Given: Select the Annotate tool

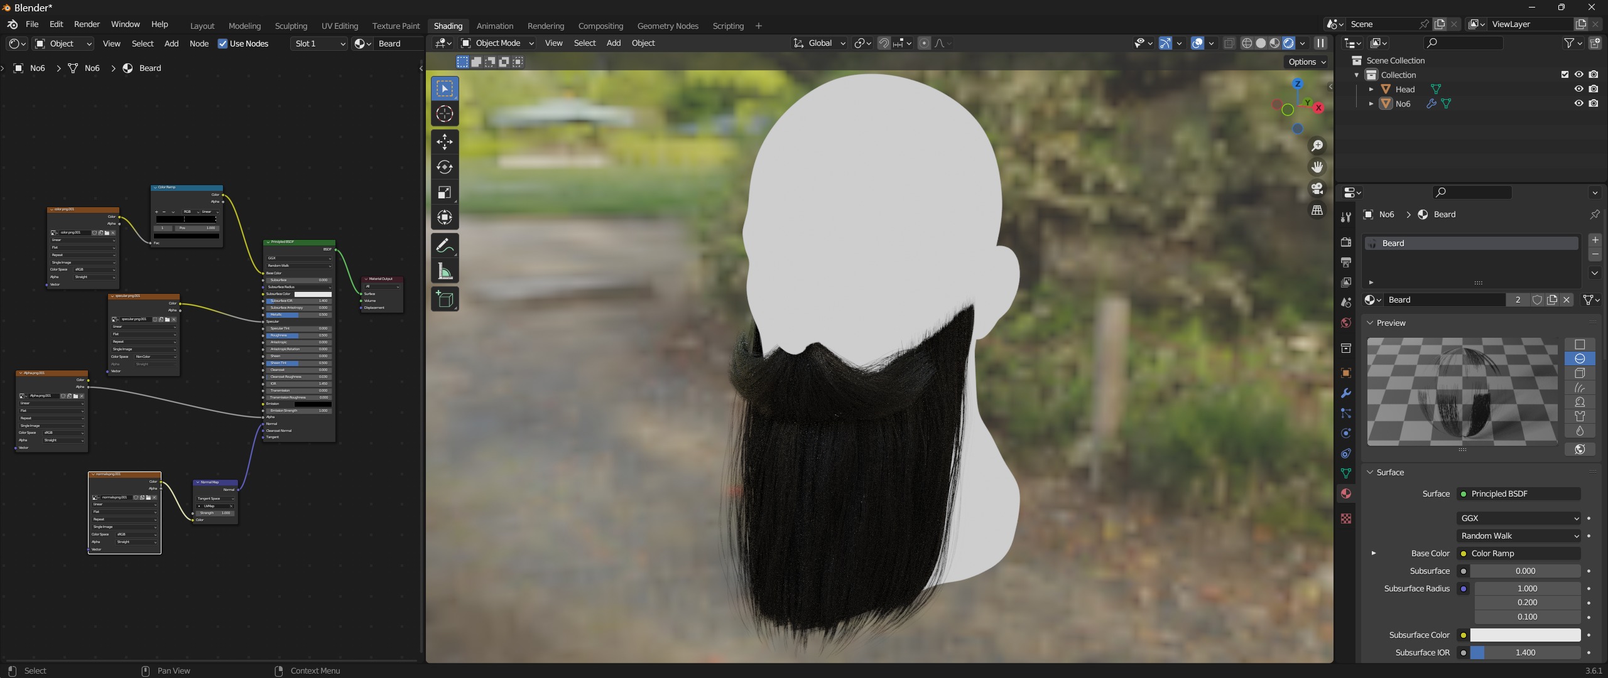Looking at the screenshot, I should tap(445, 245).
